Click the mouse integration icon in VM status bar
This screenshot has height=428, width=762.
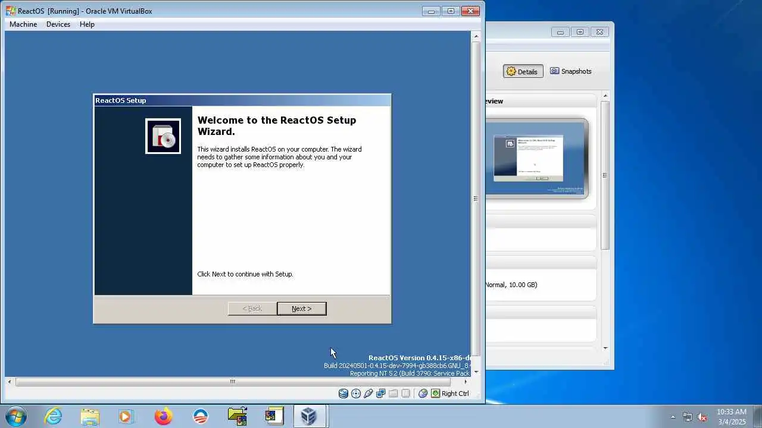423,394
